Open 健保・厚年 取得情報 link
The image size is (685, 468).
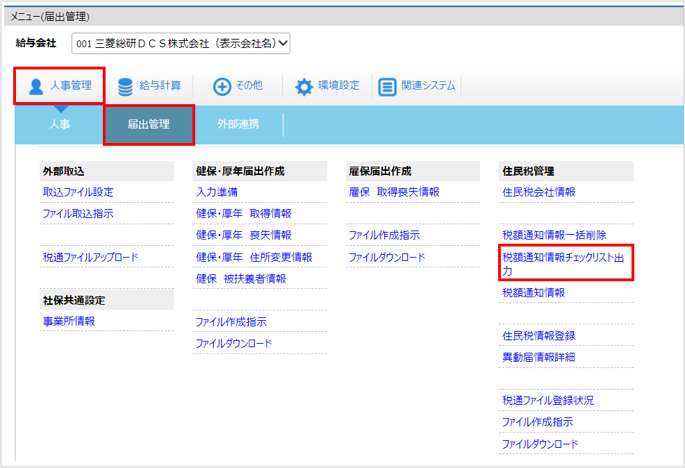[244, 213]
